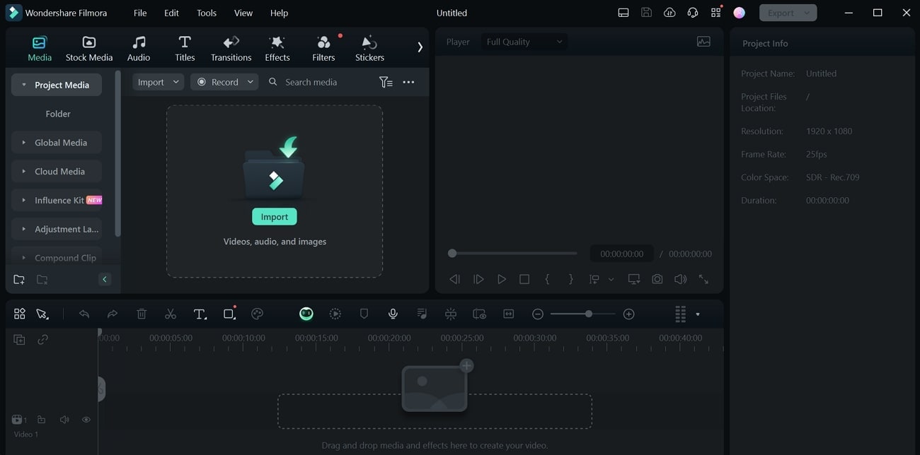Image resolution: width=920 pixels, height=455 pixels.
Task: Click the undo arrow icon
Action: (84, 313)
